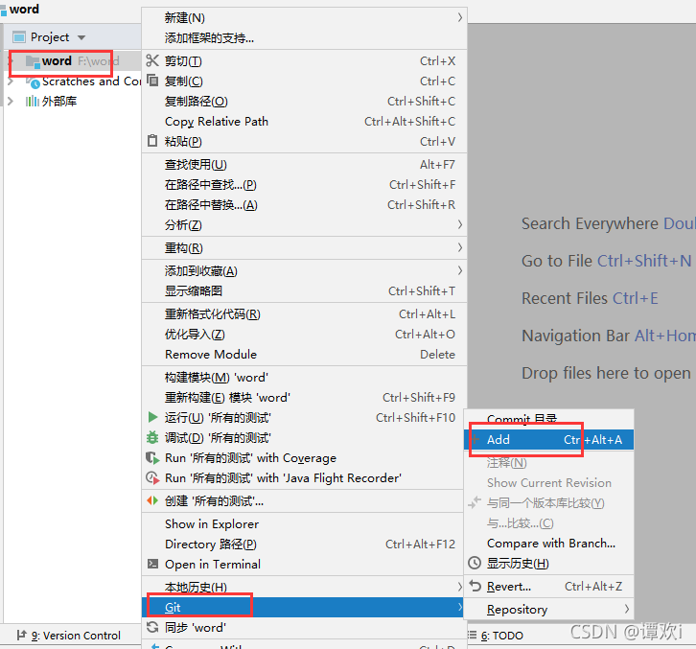Choose 在路径中替换...(A)
Screen dimensions: 696x649
coord(304,204)
